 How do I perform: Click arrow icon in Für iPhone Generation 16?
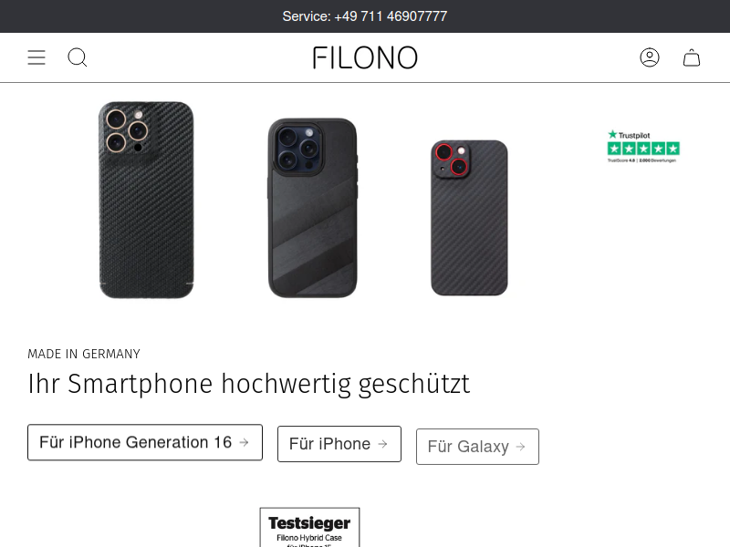(244, 442)
